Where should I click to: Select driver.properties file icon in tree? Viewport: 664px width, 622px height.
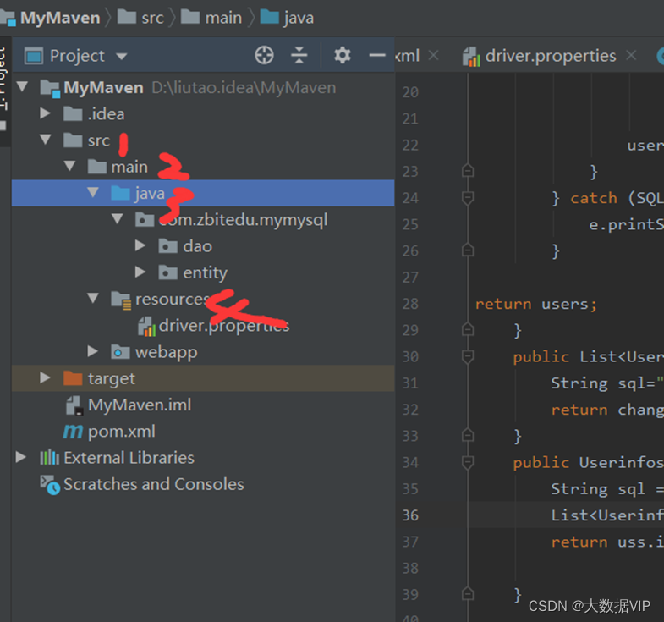tap(147, 327)
